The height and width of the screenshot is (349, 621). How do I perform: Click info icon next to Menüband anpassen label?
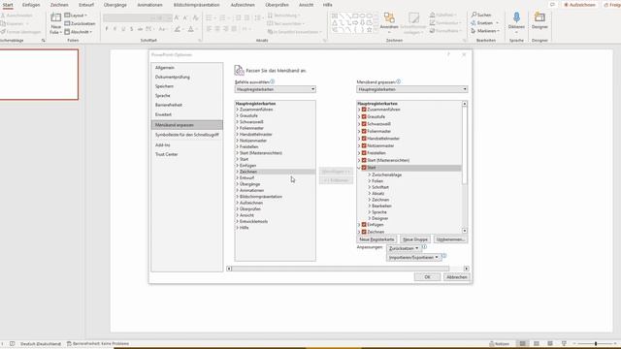(398, 81)
